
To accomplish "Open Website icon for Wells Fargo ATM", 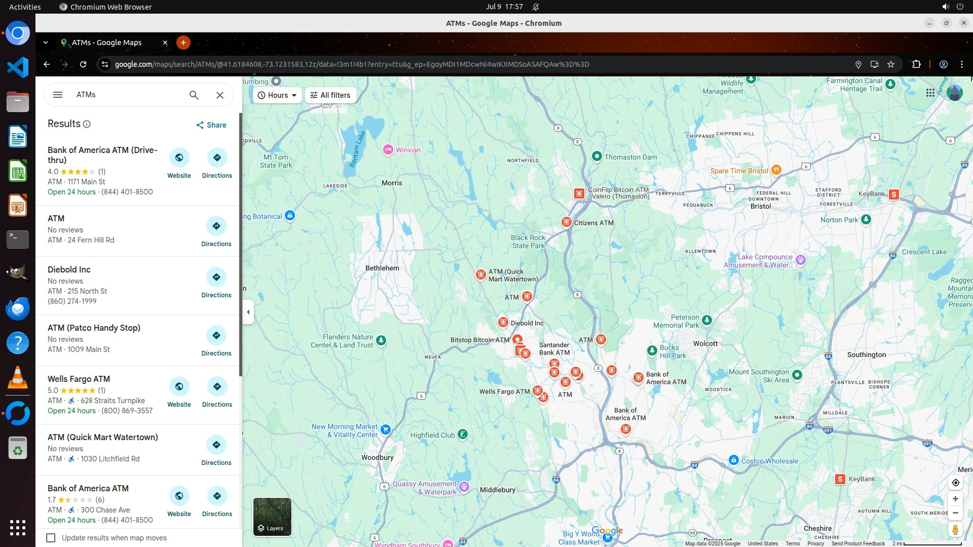I will pyautogui.click(x=179, y=387).
